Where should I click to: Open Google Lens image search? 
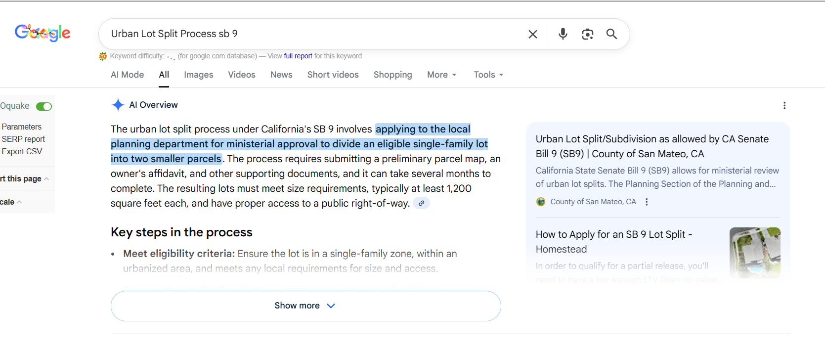[x=587, y=34]
